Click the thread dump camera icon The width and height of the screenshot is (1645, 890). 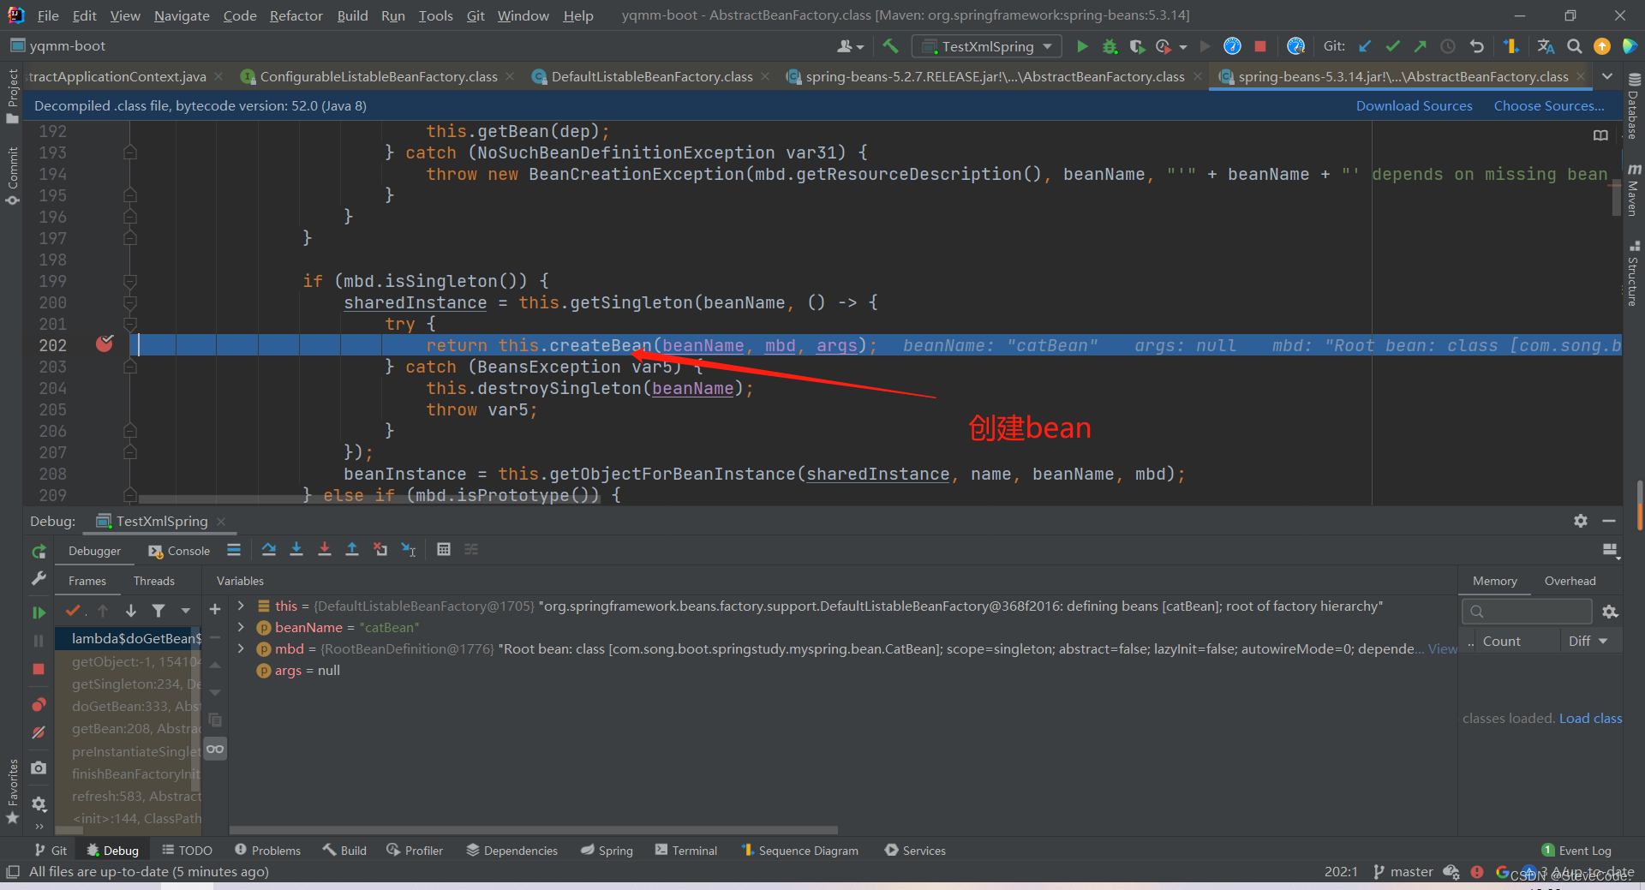(39, 768)
